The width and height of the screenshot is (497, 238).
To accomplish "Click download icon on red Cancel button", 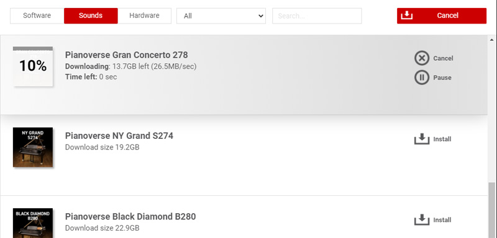I will click(x=407, y=15).
